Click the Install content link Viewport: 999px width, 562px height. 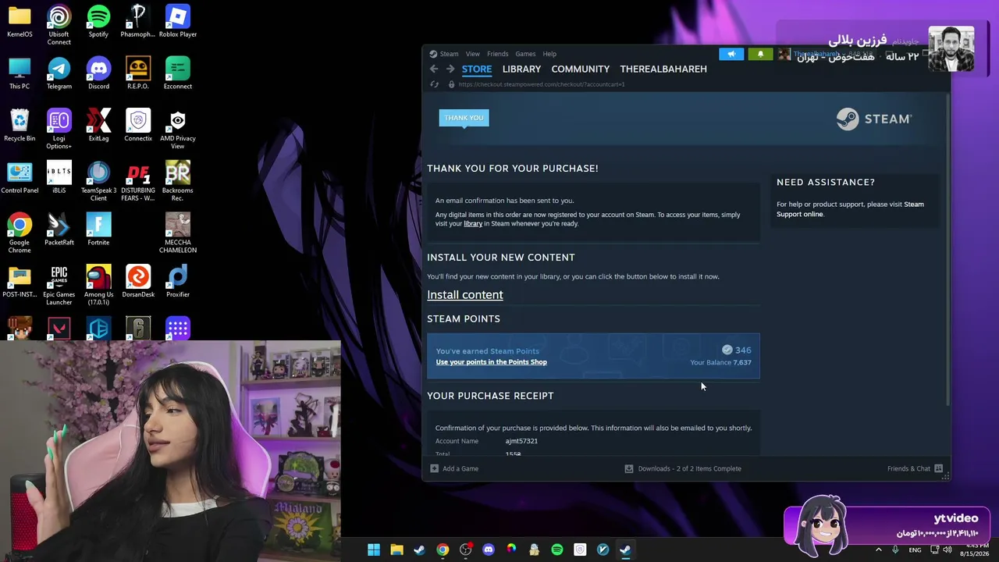click(x=465, y=294)
